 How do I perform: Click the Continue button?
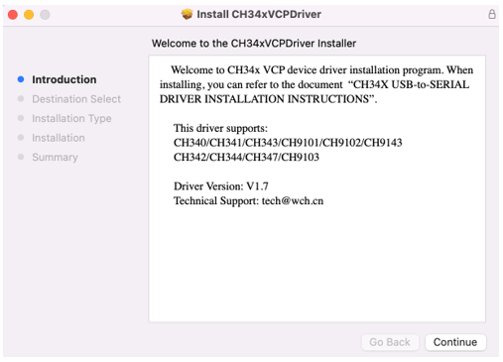[x=455, y=342]
